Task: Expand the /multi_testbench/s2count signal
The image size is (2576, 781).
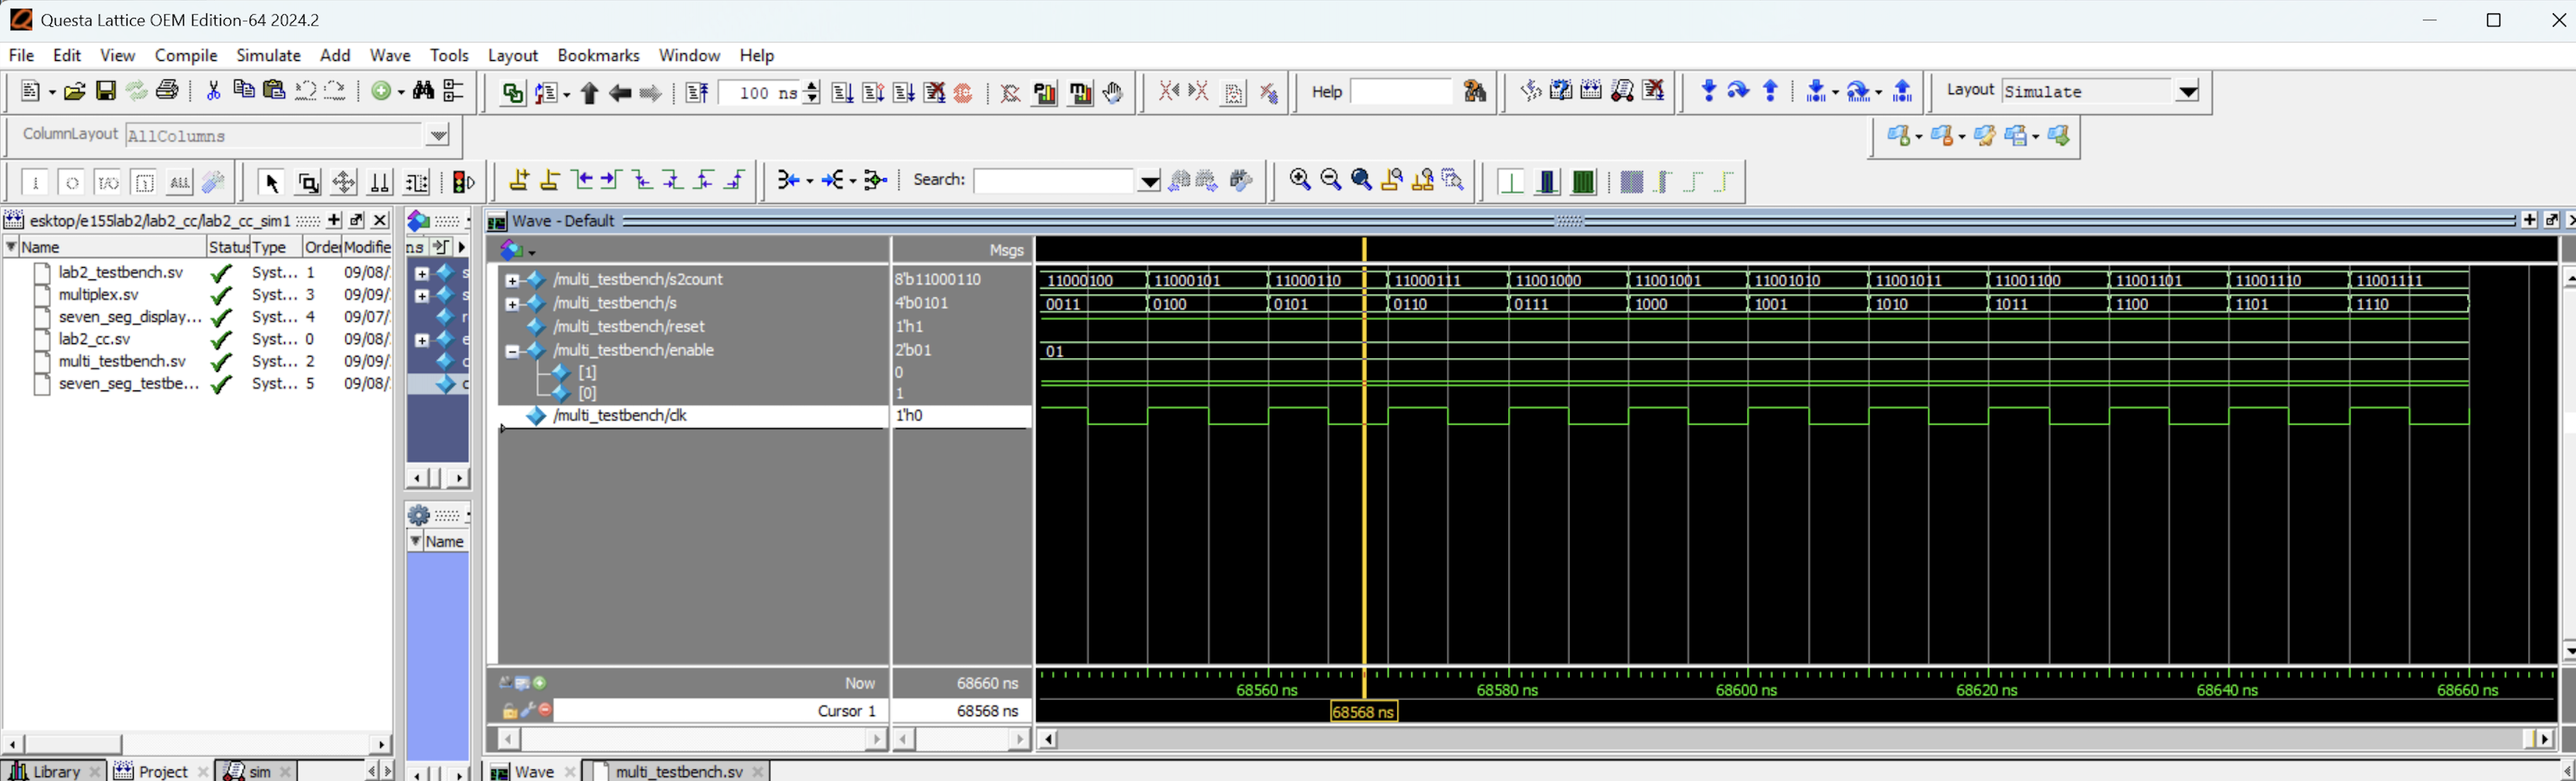Action: point(512,279)
